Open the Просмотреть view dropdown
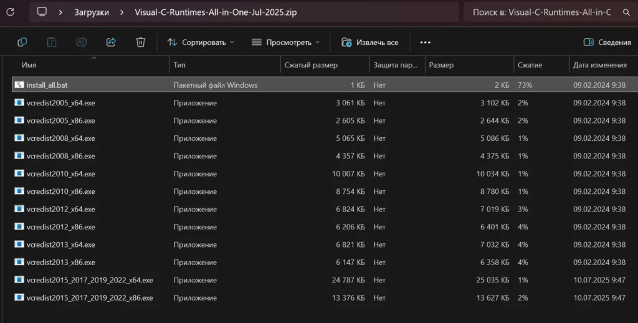 click(285, 42)
